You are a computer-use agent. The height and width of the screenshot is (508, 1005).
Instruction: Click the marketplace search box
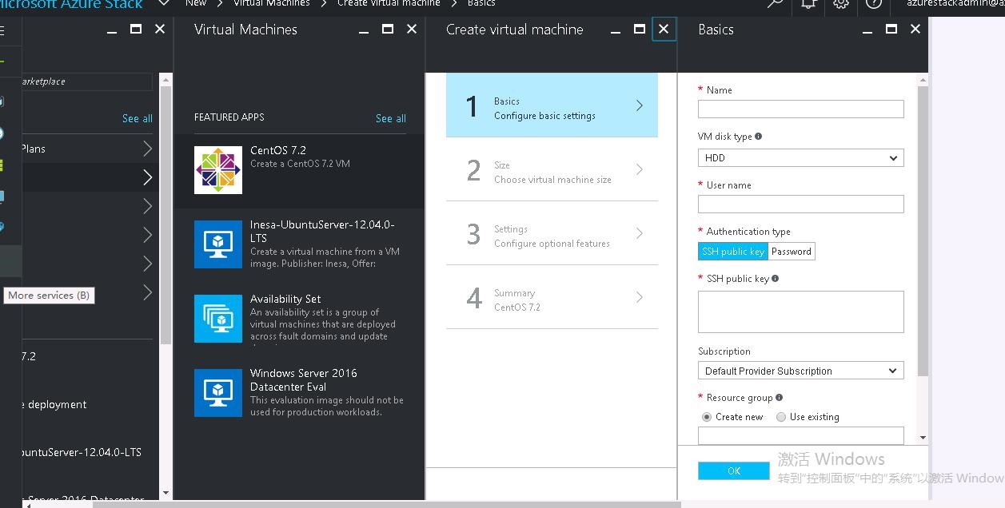(x=86, y=81)
